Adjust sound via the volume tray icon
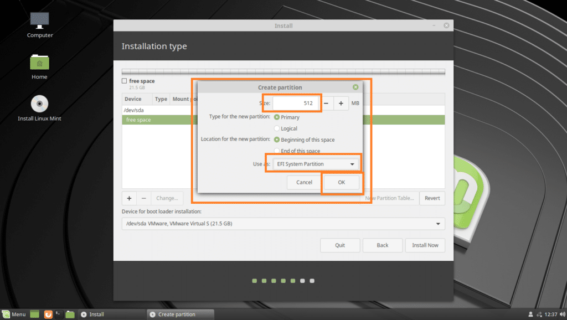This screenshot has height=320, width=567. [561, 314]
